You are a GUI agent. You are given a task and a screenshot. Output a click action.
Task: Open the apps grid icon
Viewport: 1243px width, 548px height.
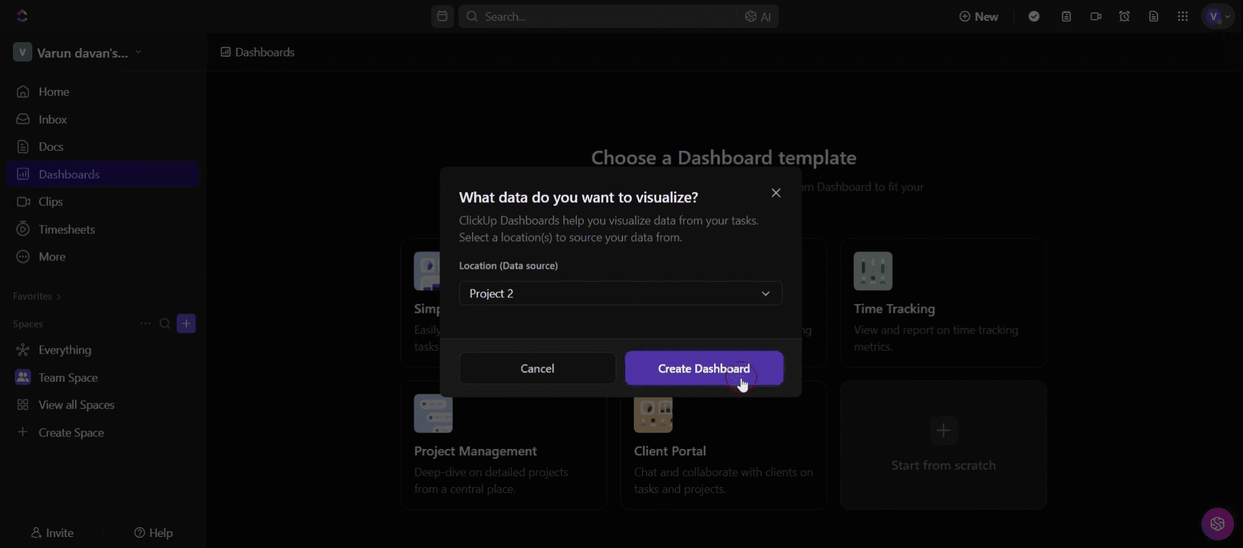tap(1183, 17)
